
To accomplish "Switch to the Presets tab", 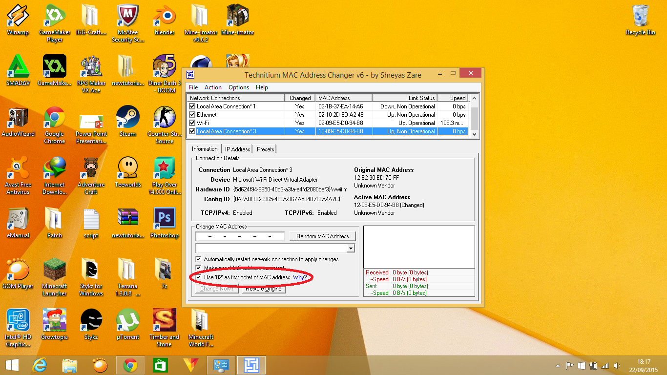I will coord(266,149).
